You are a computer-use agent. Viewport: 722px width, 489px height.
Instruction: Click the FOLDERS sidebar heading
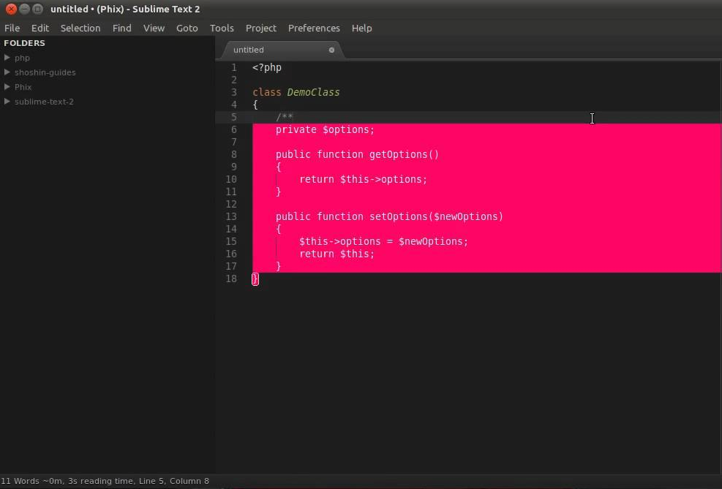[24, 43]
